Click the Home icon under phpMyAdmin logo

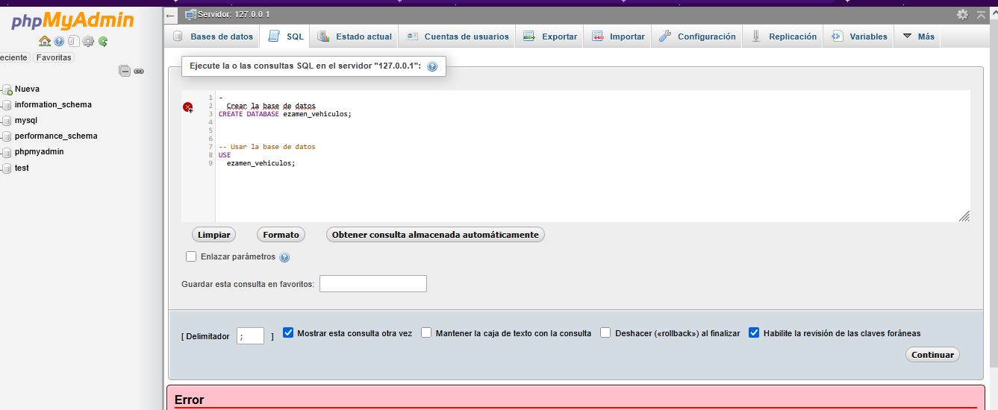pyautogui.click(x=45, y=42)
